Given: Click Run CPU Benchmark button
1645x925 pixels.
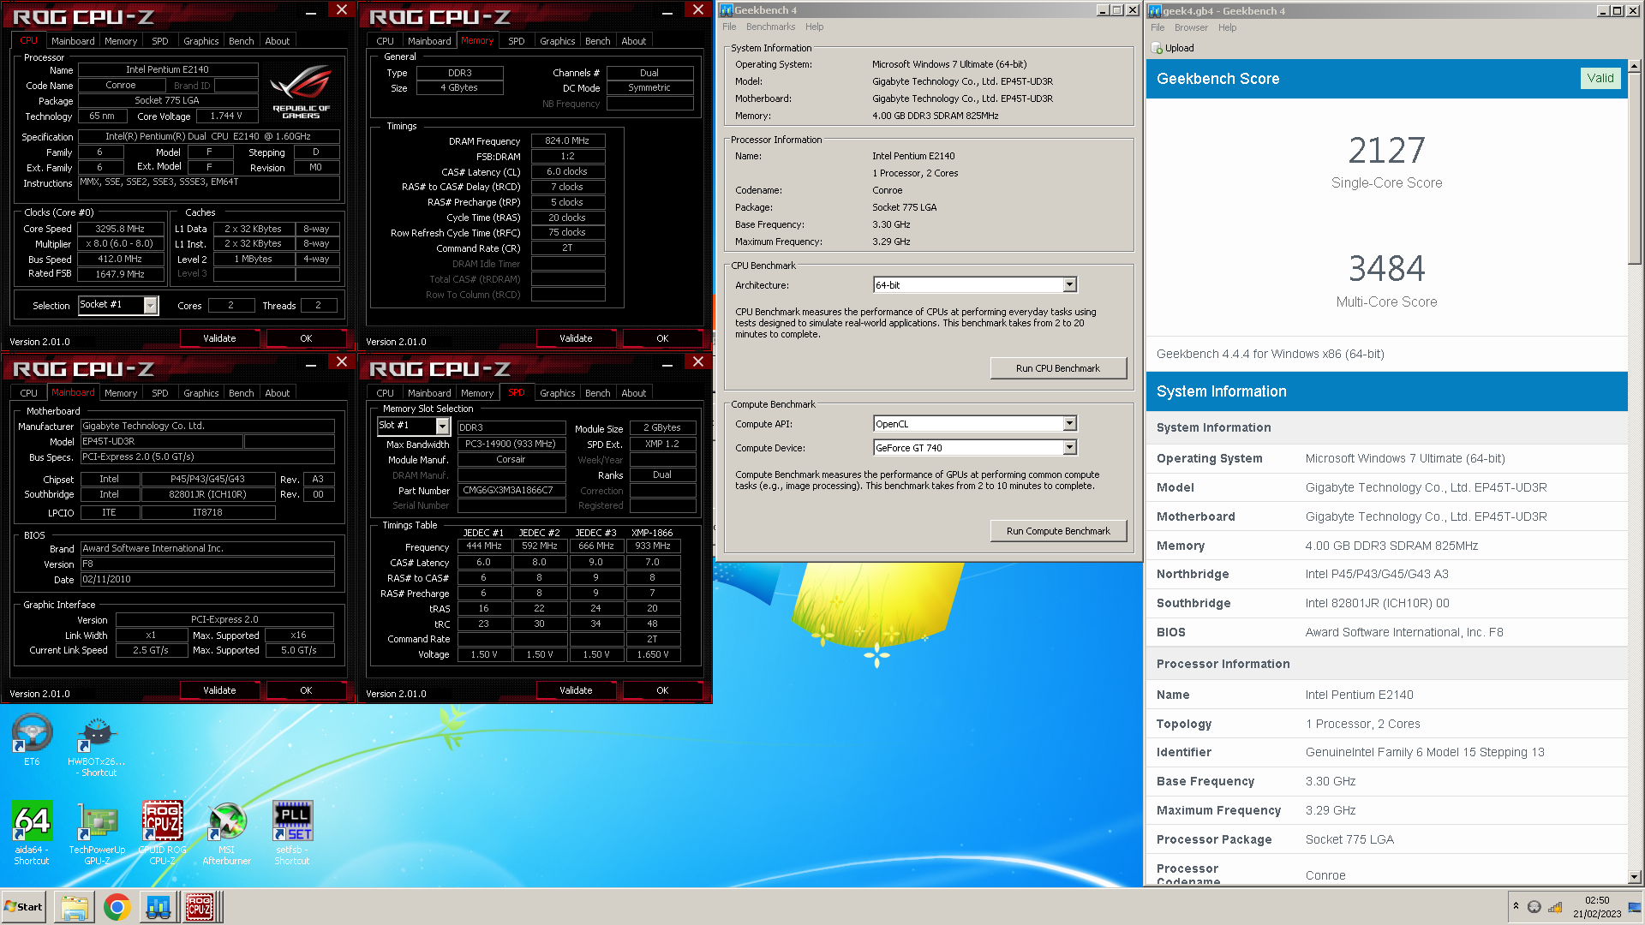Looking at the screenshot, I should 1058,368.
